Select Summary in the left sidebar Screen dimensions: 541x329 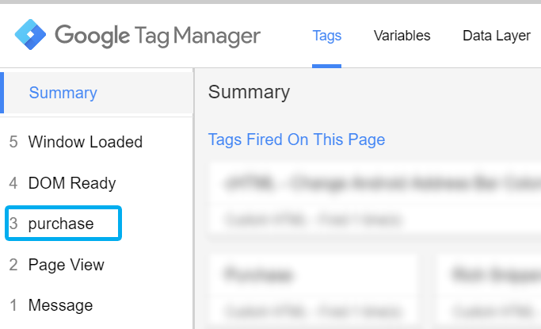pos(63,93)
